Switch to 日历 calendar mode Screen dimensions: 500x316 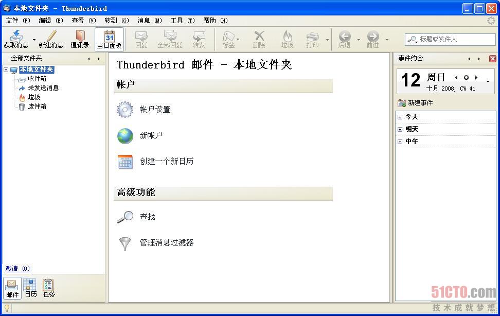pyautogui.click(x=31, y=288)
